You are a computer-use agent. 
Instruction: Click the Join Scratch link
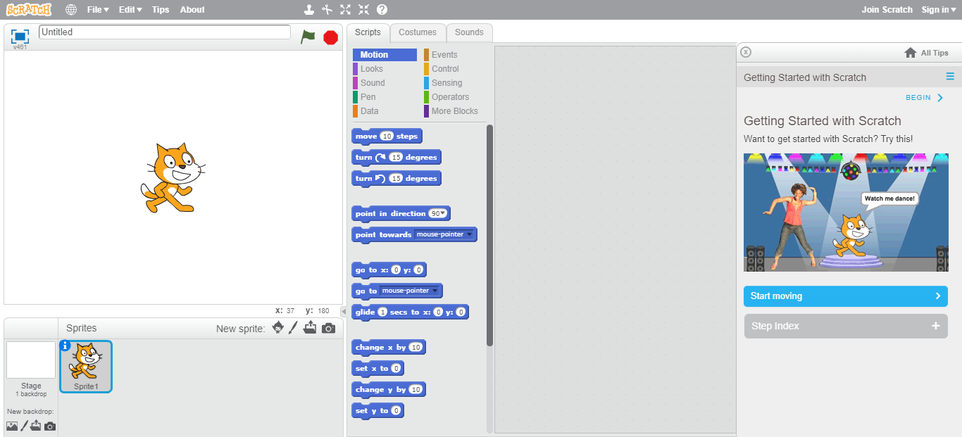pyautogui.click(x=887, y=9)
